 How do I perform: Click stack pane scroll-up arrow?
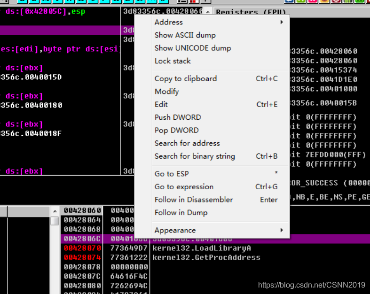point(55,211)
